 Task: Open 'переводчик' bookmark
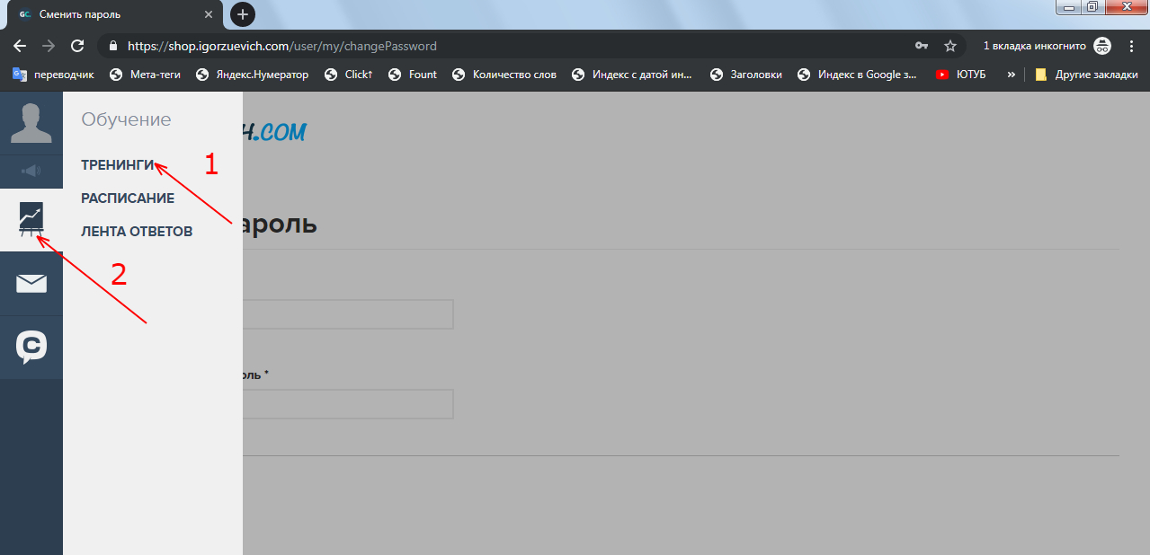(53, 75)
